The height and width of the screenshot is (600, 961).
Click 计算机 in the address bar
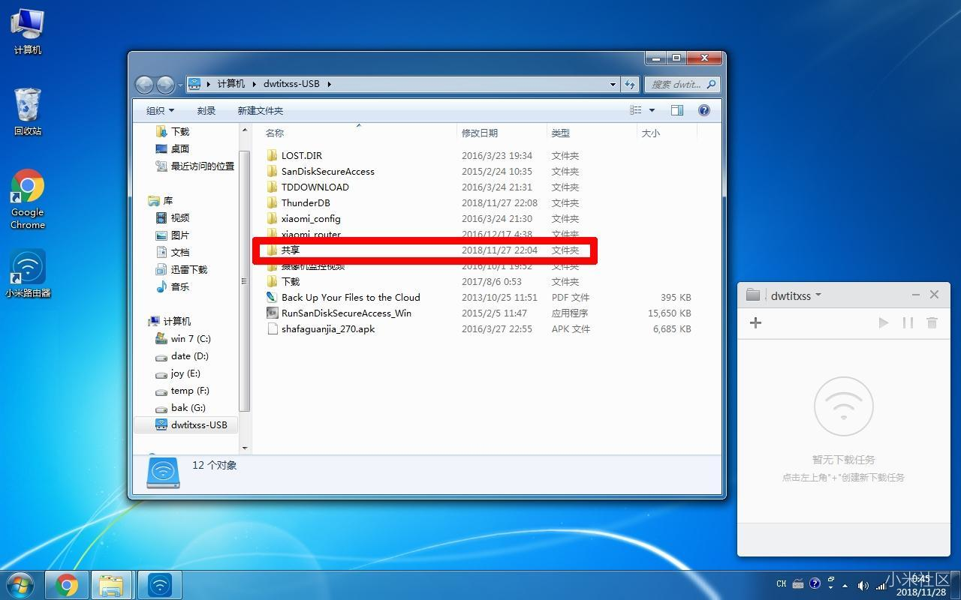pyautogui.click(x=231, y=84)
